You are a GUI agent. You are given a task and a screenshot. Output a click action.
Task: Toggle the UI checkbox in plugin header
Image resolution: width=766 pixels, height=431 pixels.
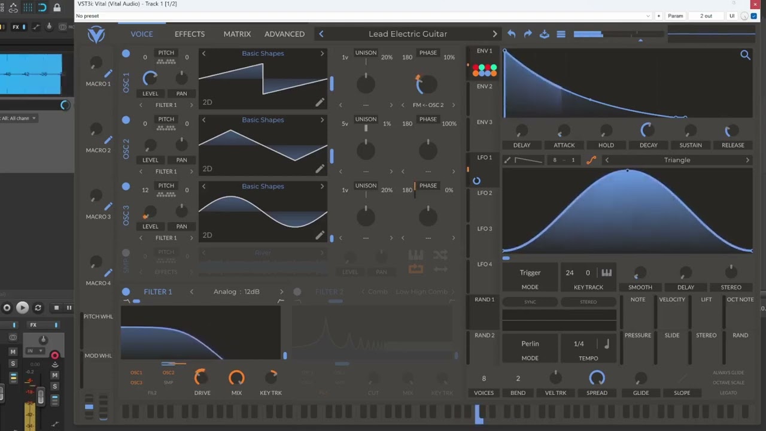753,16
